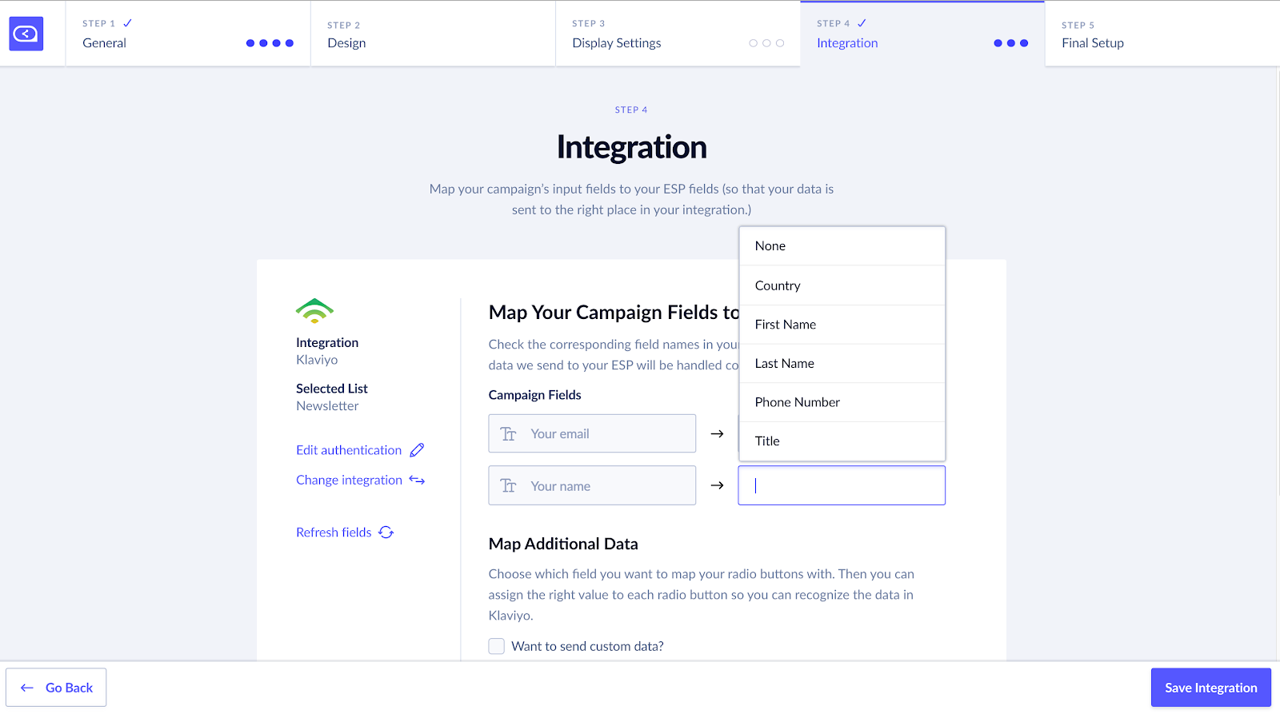Select 'None' from the dropdown list
This screenshot has height=714, width=1280.
point(842,246)
